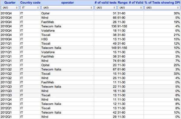Select the 136 valid tests cell

[106, 26]
